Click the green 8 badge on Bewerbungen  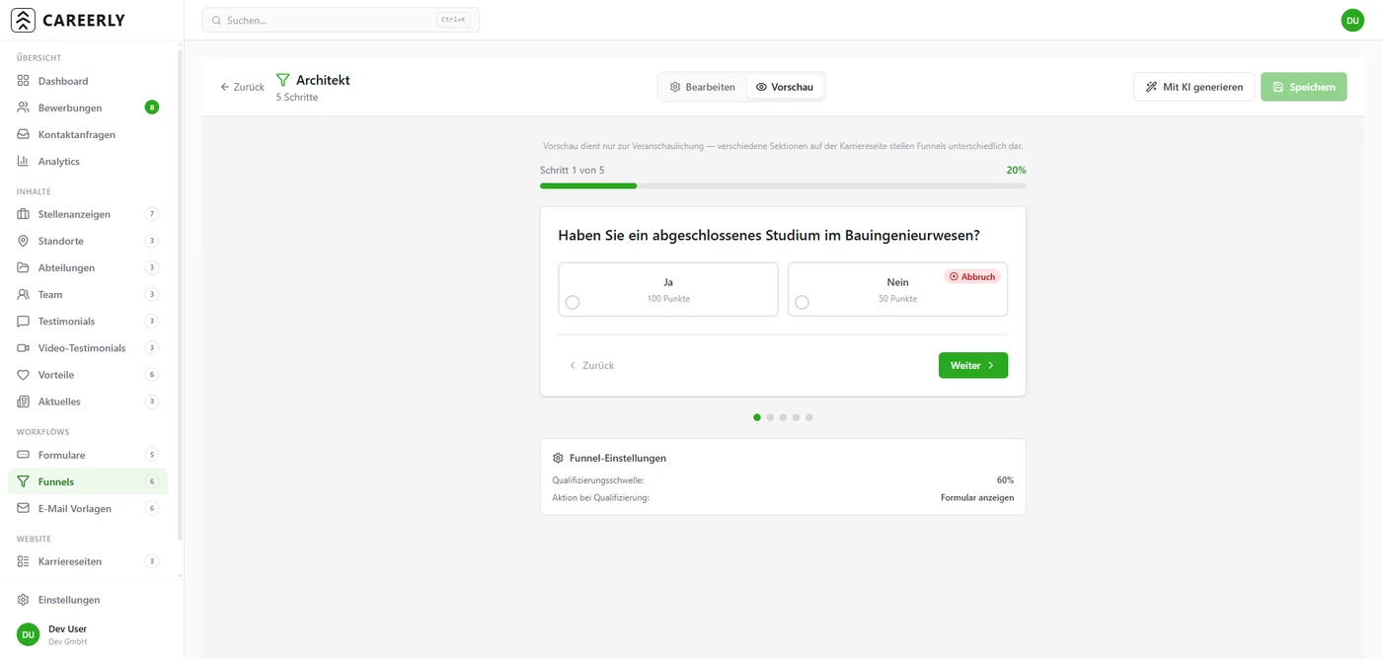[152, 108]
